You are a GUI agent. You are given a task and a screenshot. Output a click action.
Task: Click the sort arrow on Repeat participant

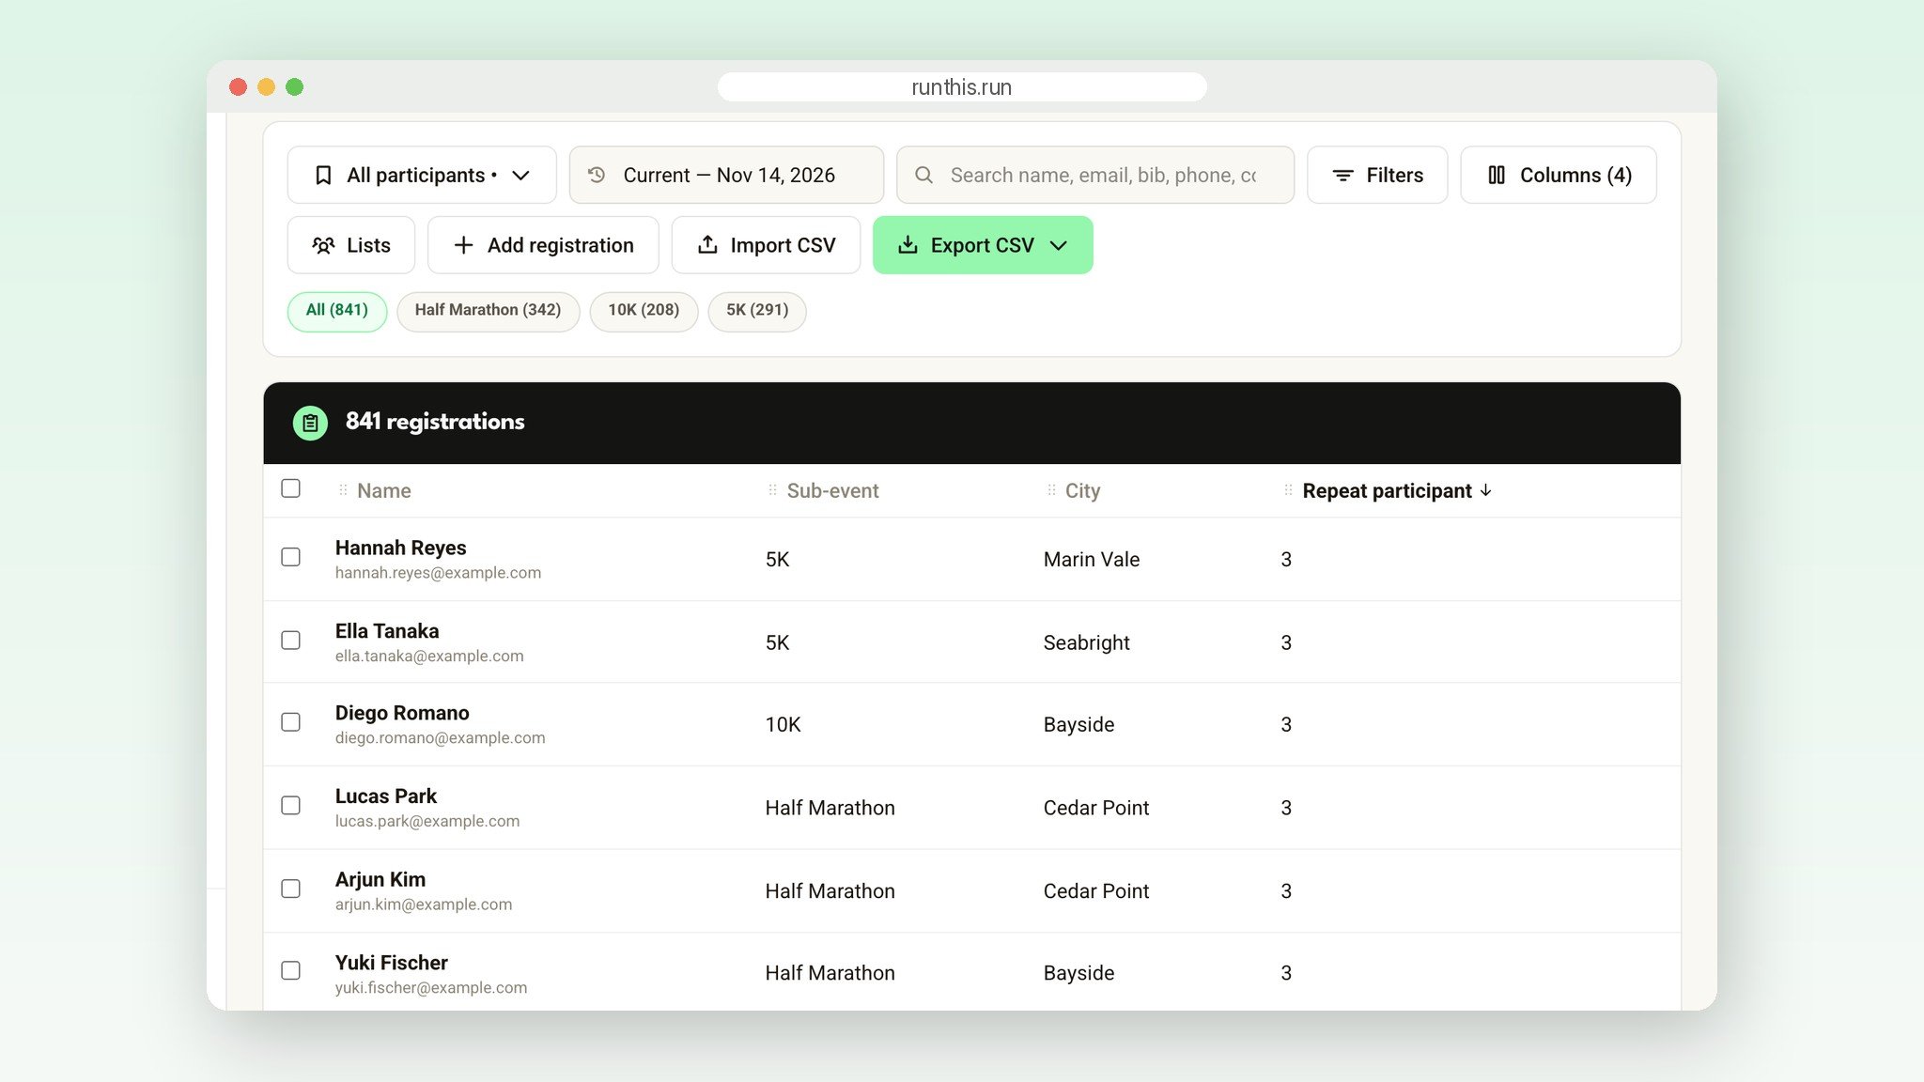[1485, 490]
